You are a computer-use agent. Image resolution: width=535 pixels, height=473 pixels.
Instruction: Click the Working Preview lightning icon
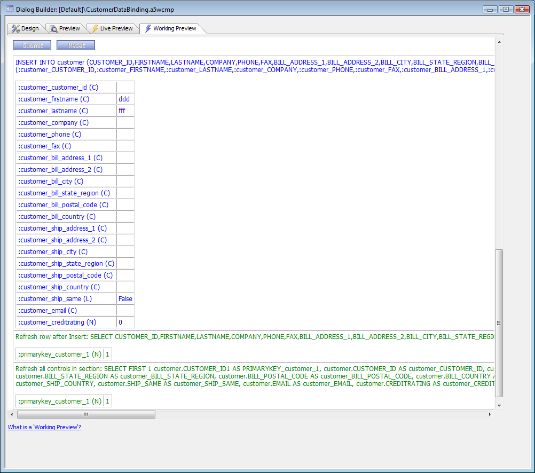[148, 28]
